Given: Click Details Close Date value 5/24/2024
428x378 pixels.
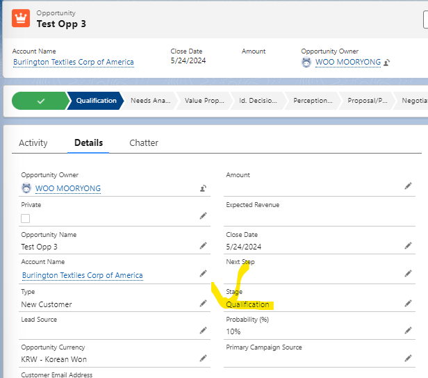Looking at the screenshot, I should tap(243, 247).
